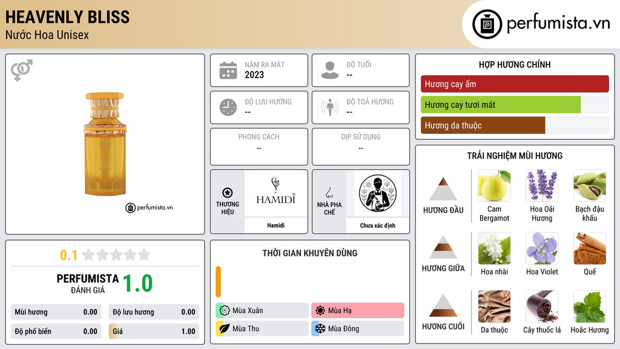The height and width of the screenshot is (349, 620).
Task: Click the Hương cay ấm accord bar
Action: click(x=515, y=84)
